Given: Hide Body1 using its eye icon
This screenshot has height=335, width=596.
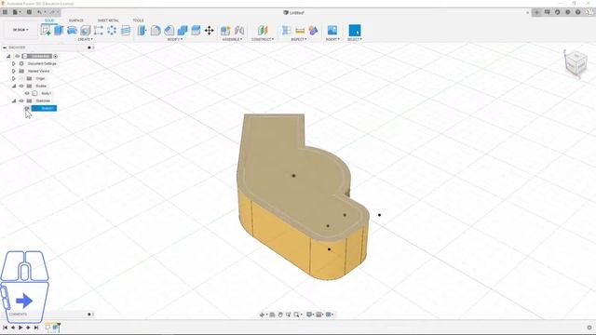Looking at the screenshot, I should (x=27, y=93).
